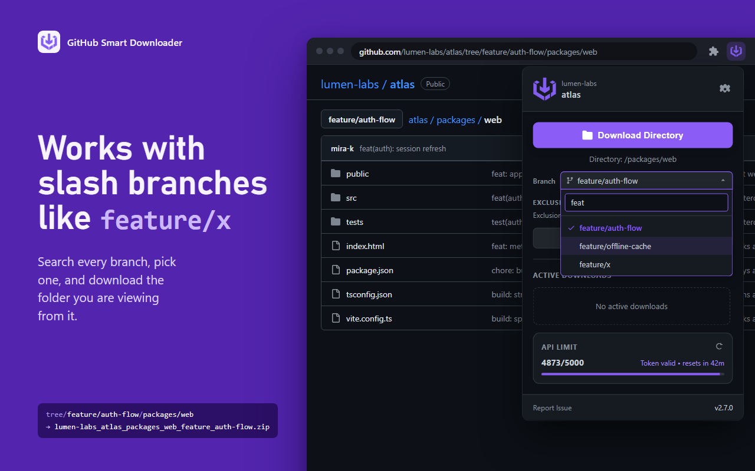
Task: Focus the branch search field containing feat
Action: (x=646, y=203)
